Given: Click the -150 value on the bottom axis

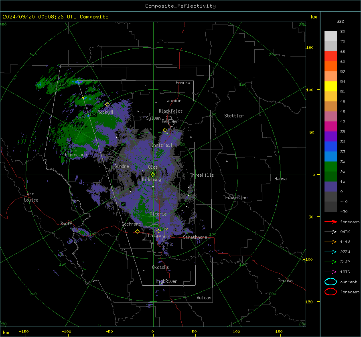Looking at the screenshot, I should click(x=24, y=331).
